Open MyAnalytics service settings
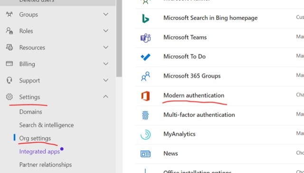 (x=180, y=134)
